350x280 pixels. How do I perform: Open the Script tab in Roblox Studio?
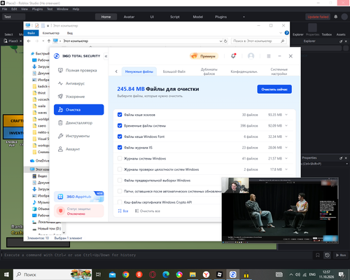[x=175, y=17]
